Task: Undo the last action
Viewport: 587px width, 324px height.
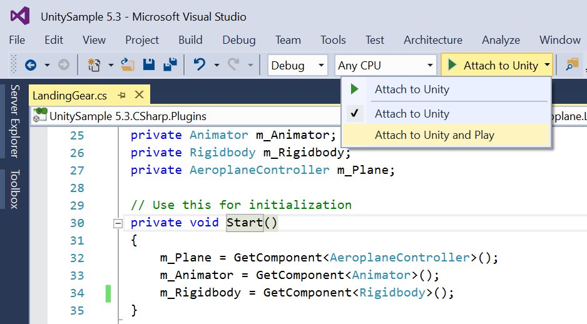Action: point(200,65)
